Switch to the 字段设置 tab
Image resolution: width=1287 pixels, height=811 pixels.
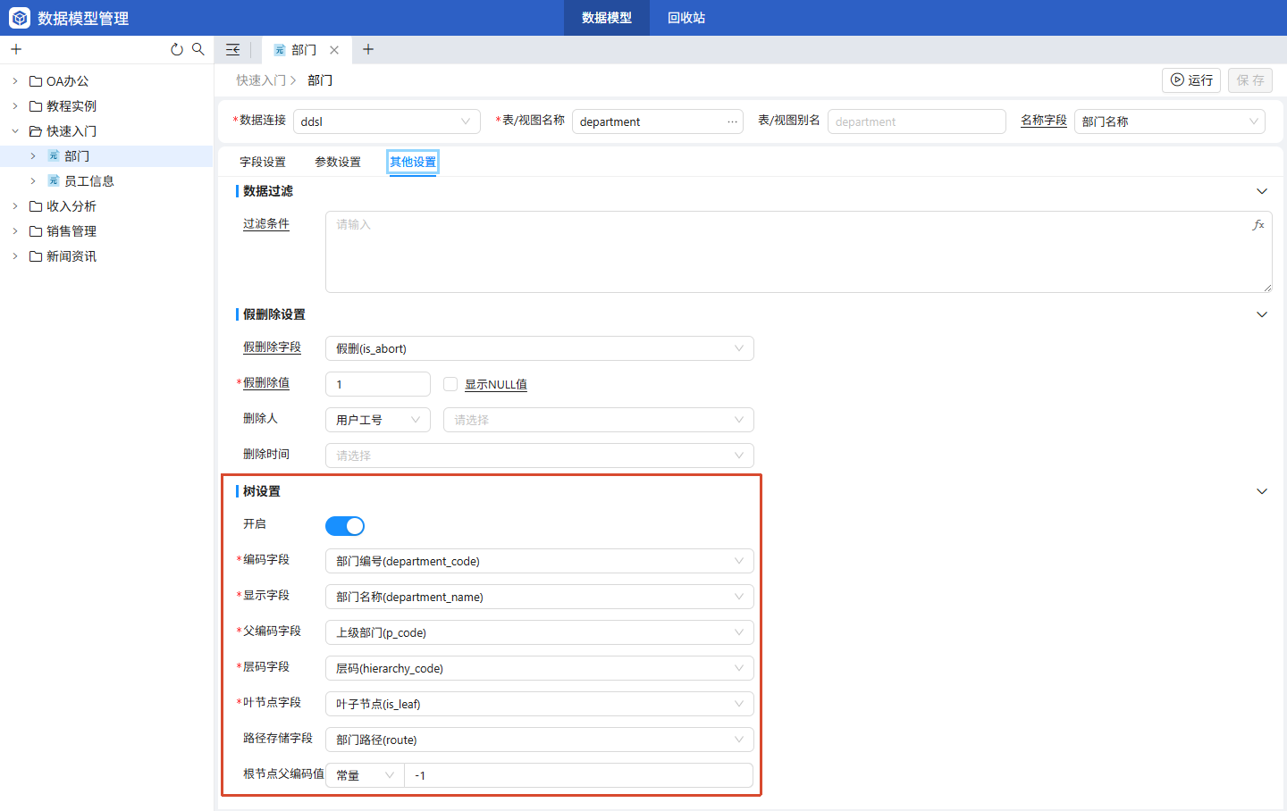[x=263, y=162]
